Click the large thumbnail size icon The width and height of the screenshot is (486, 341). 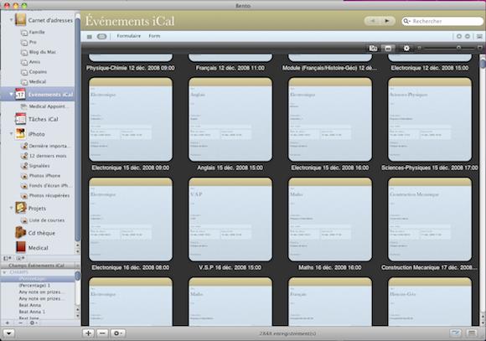pyautogui.click(x=480, y=48)
